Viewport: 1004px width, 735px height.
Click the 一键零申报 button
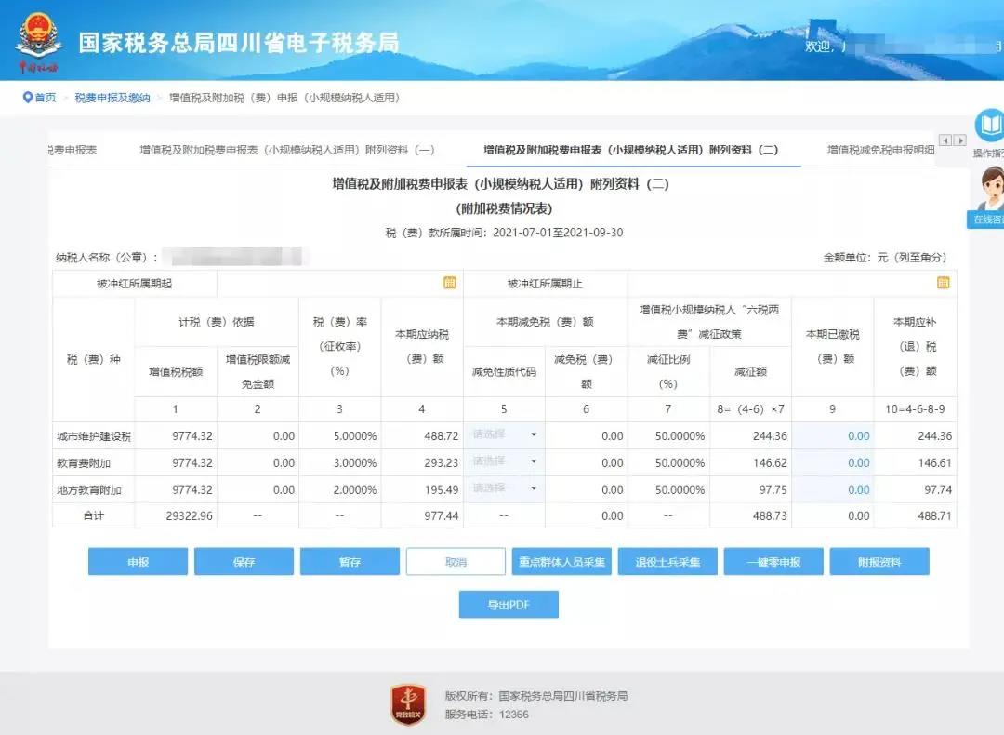(x=773, y=562)
